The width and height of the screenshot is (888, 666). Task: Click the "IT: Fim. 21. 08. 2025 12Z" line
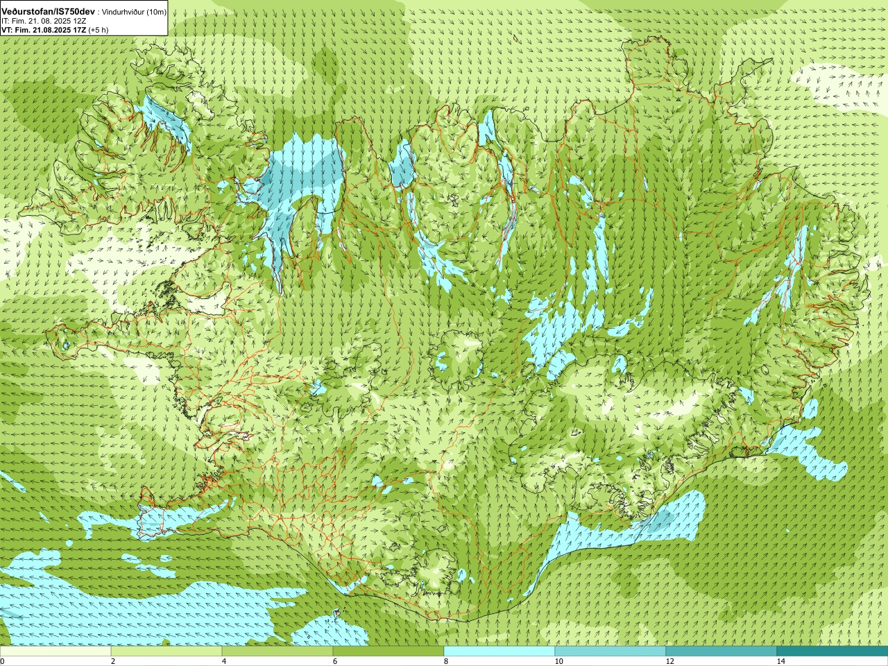pyautogui.click(x=44, y=22)
